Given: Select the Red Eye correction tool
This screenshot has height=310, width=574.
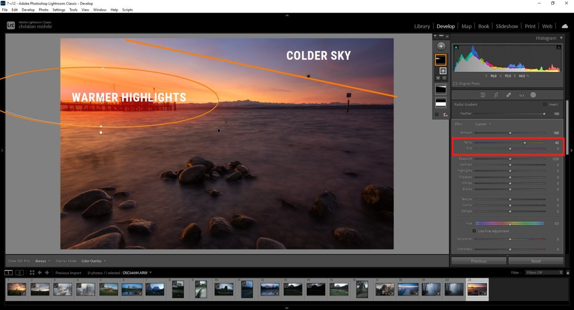Looking at the screenshot, I should click(521, 95).
